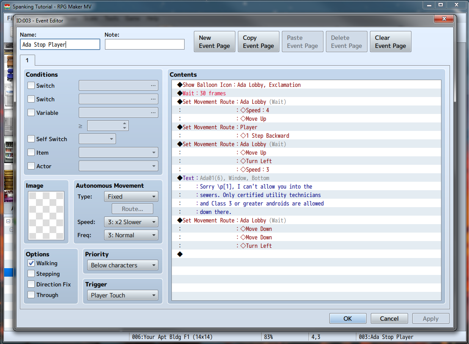Viewport: 469px width, 344px height.
Task: Open the Autonomous Movement Type dropdown
Action: coord(131,197)
